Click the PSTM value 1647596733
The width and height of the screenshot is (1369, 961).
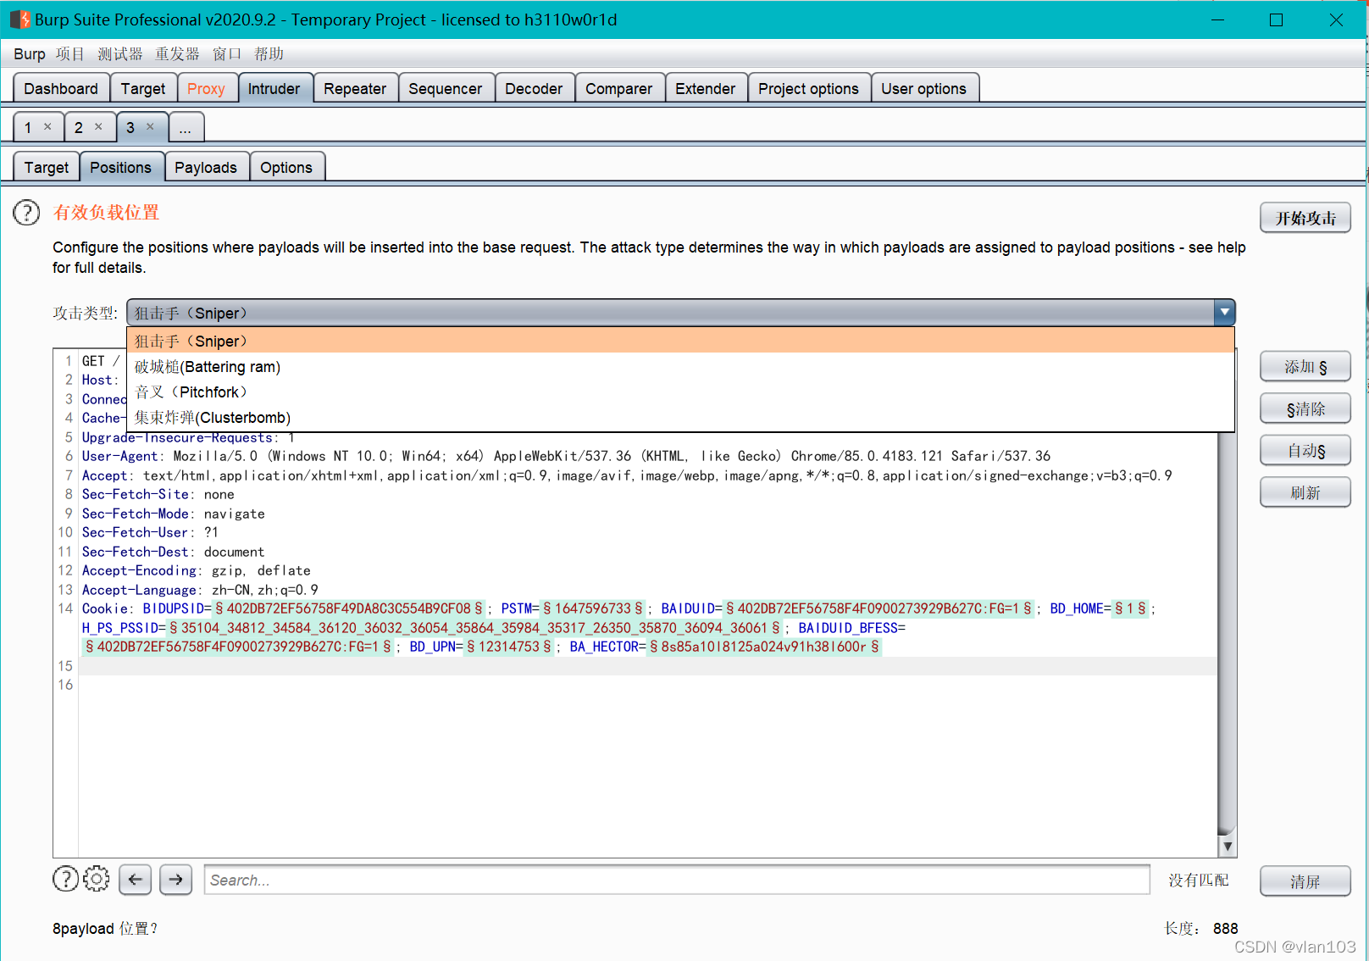(x=593, y=608)
